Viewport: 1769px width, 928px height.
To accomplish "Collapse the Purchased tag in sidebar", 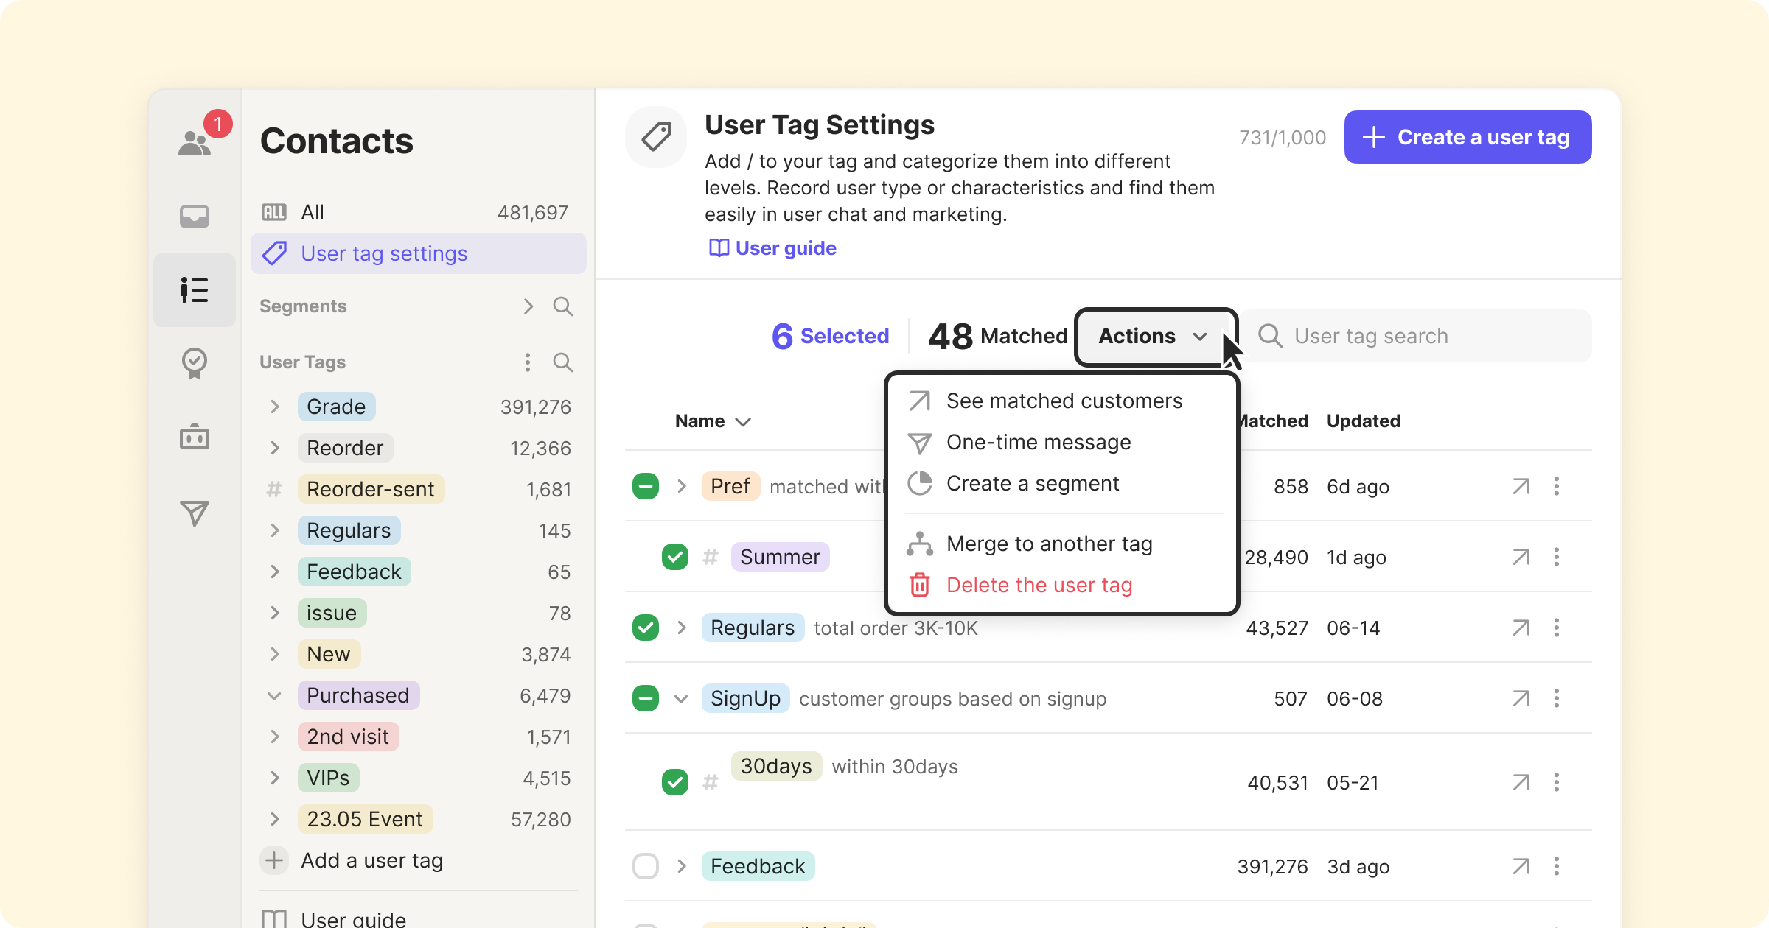I will (x=274, y=695).
